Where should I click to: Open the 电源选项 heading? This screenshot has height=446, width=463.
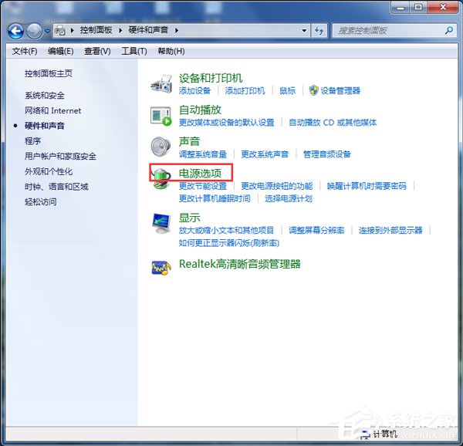200,174
